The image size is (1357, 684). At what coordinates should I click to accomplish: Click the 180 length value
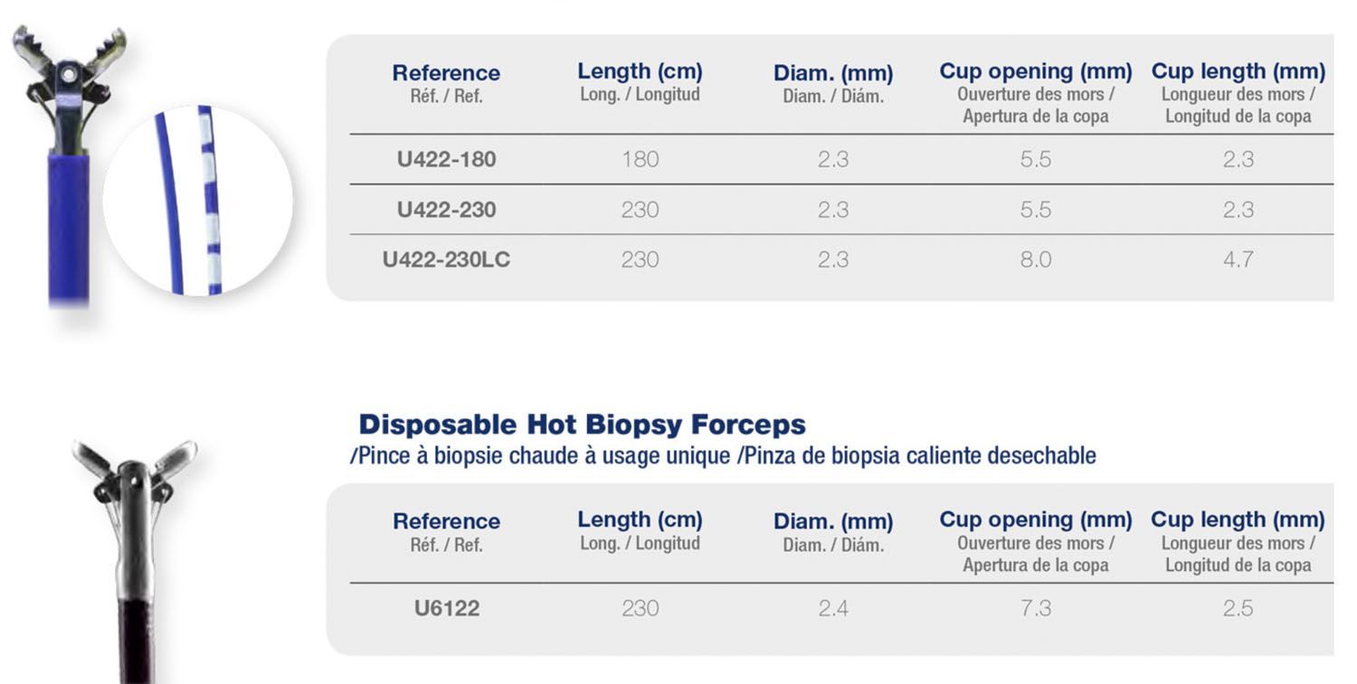click(640, 160)
